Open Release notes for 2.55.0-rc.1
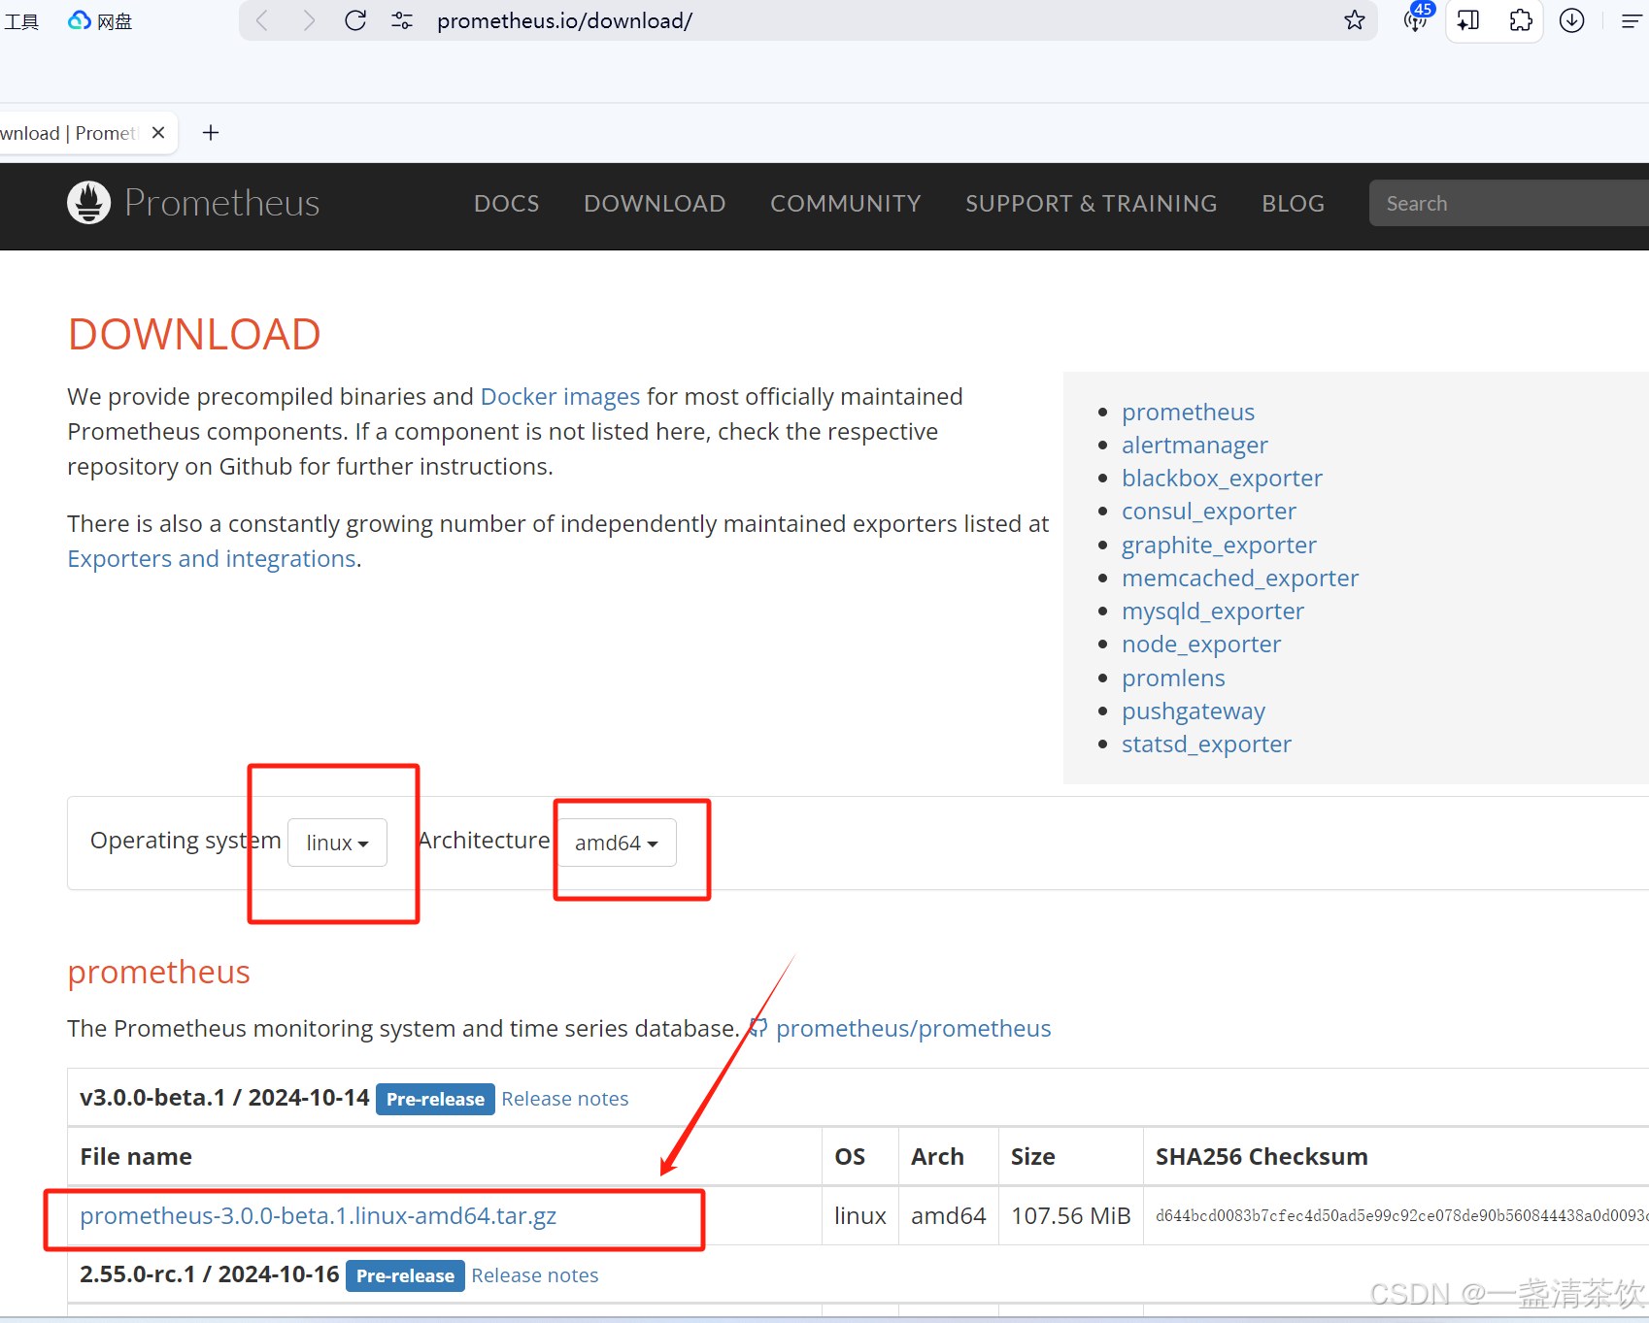 coord(535,1275)
